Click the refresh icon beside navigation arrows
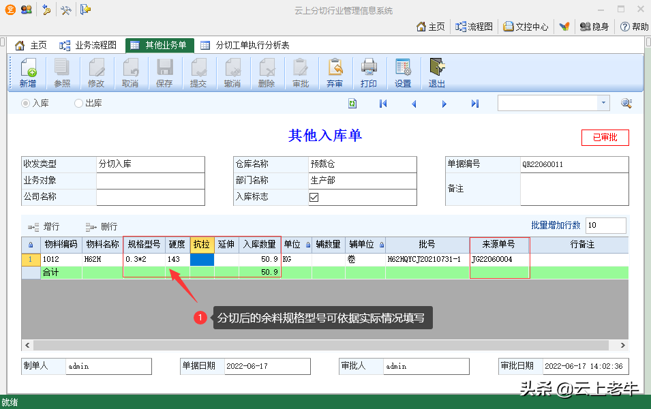 (x=352, y=104)
